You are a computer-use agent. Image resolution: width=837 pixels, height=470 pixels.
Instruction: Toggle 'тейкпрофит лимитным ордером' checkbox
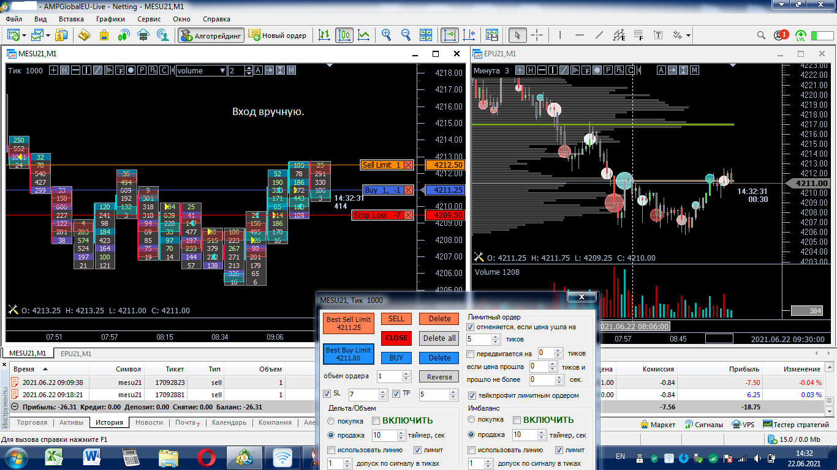[472, 395]
